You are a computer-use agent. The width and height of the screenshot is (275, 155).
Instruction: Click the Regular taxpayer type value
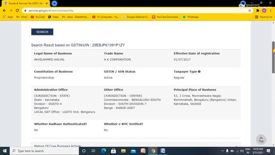[x=179, y=77]
